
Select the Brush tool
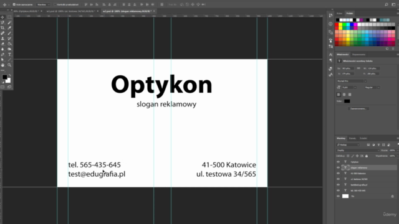(x=9, y=33)
